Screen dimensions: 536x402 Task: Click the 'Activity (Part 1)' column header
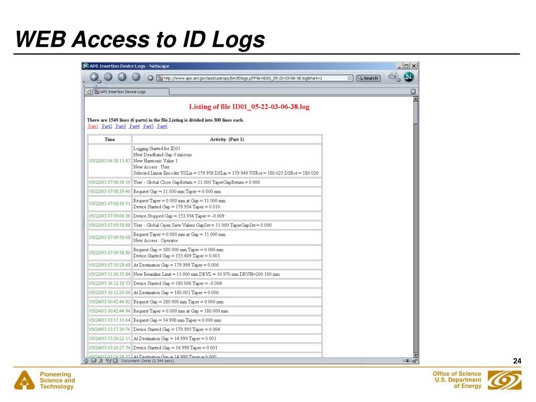click(x=227, y=139)
